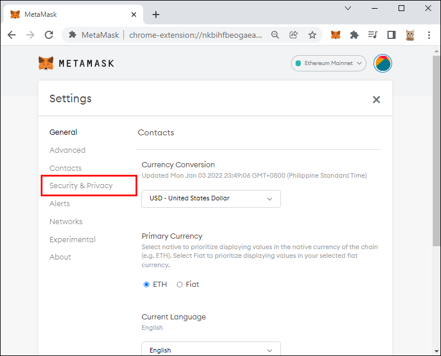Viewport: 441px width, 356px height.
Task: Click the MetaMask fox logo in header
Action: 46,63
